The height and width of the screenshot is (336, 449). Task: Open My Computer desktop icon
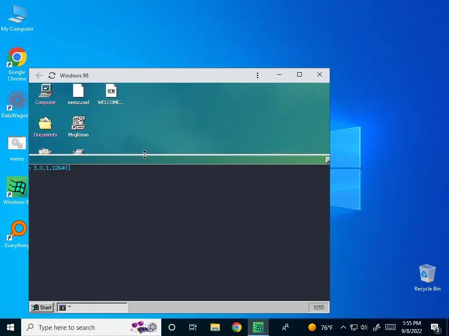17,18
